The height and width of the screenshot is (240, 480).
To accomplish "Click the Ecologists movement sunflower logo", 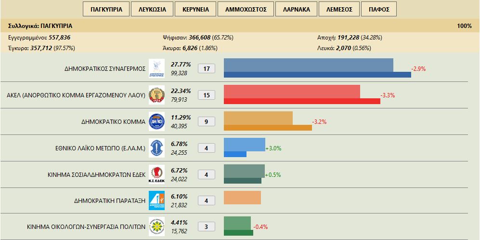I will pos(156,227).
